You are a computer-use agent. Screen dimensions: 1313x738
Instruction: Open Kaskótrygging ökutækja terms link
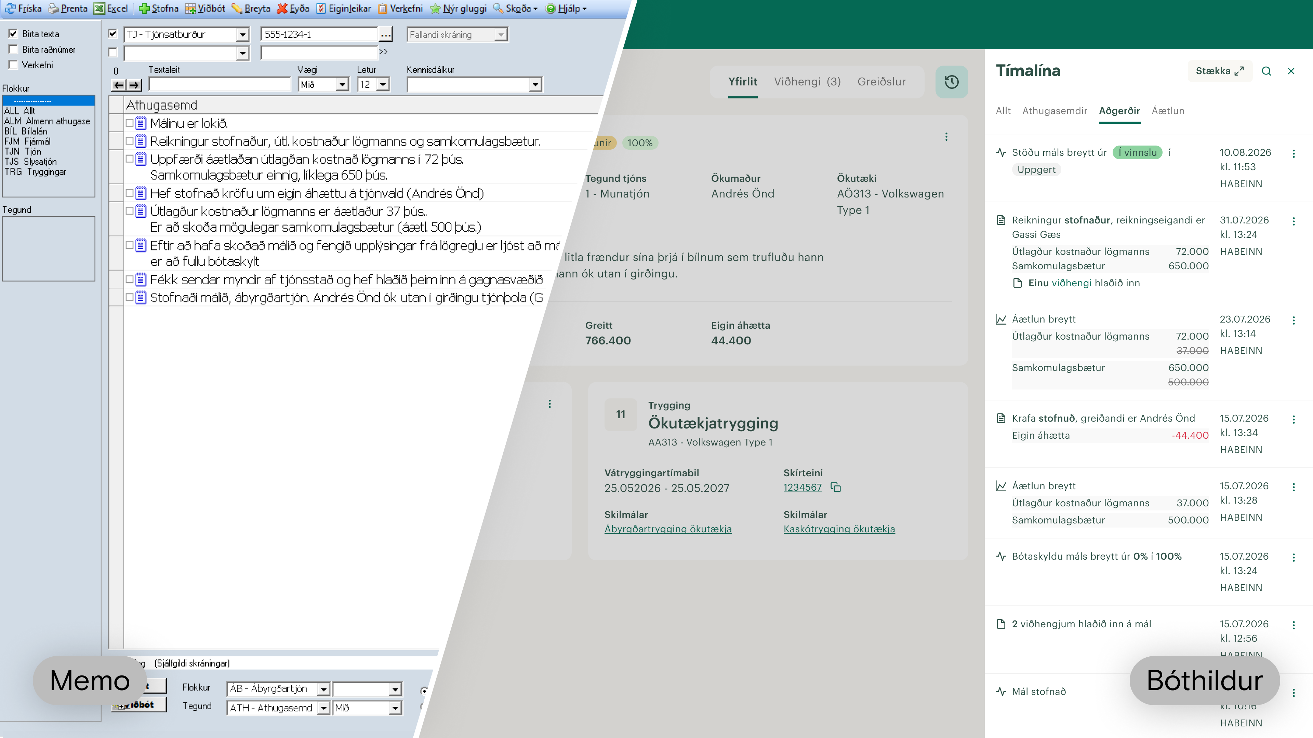839,529
